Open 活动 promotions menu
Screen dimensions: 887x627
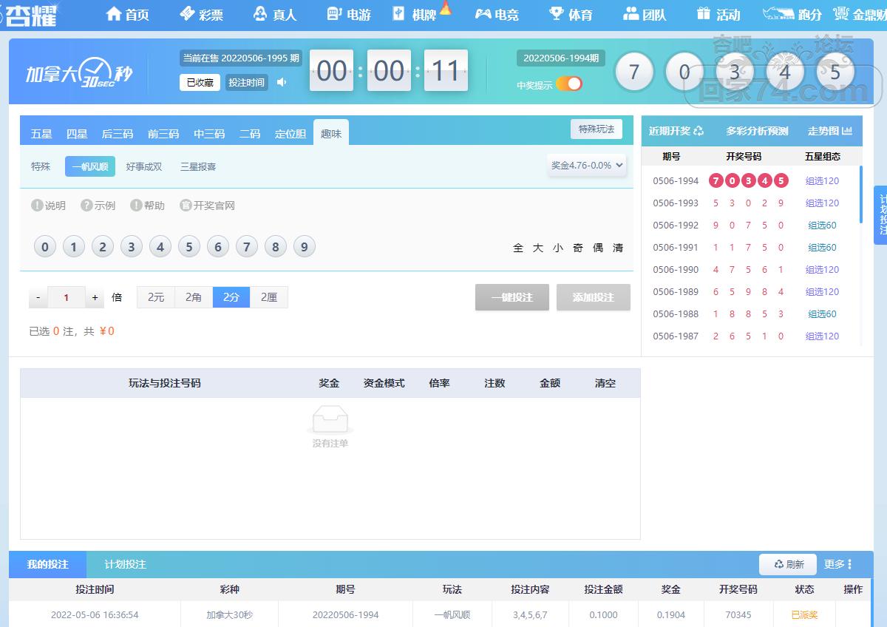[718, 14]
